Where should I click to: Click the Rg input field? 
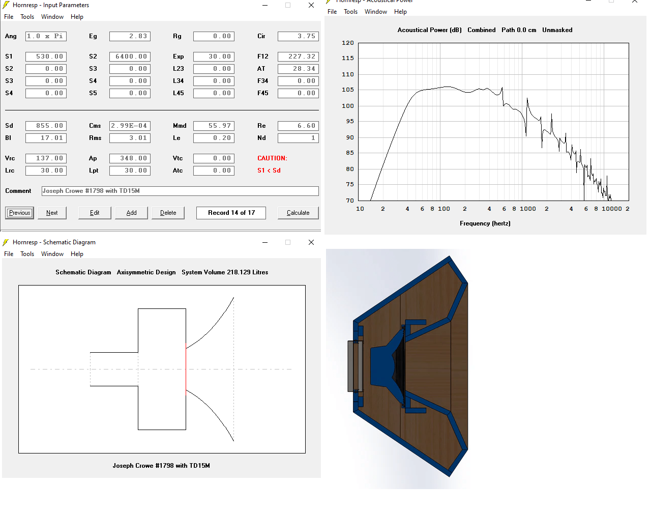(214, 36)
